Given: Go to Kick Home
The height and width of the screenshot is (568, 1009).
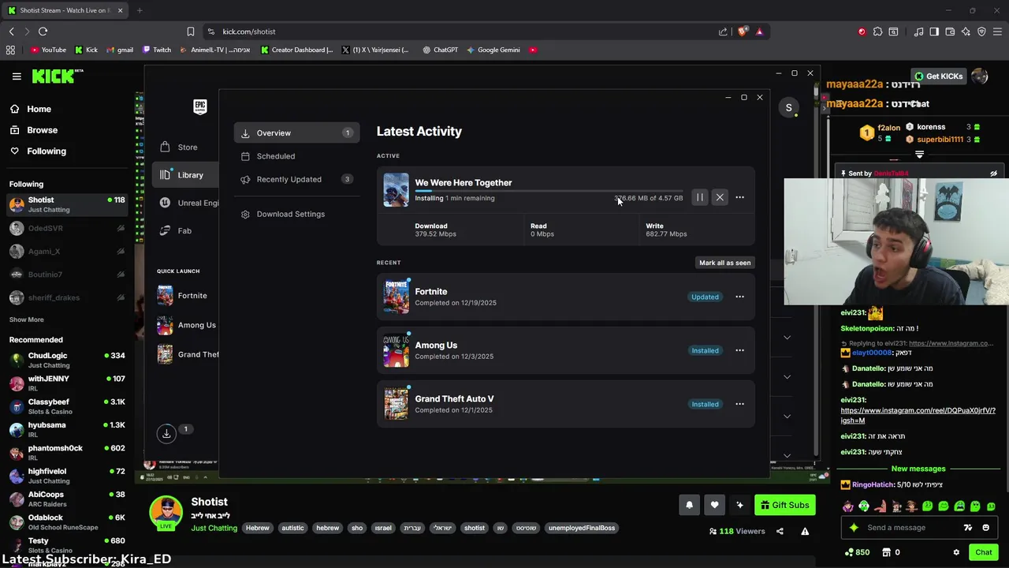Looking at the screenshot, I should coord(32,109).
